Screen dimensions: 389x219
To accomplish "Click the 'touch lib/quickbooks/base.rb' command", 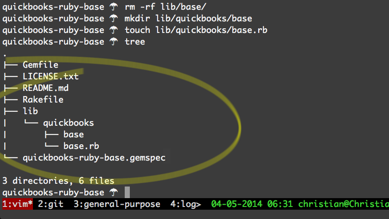I will tap(196, 30).
